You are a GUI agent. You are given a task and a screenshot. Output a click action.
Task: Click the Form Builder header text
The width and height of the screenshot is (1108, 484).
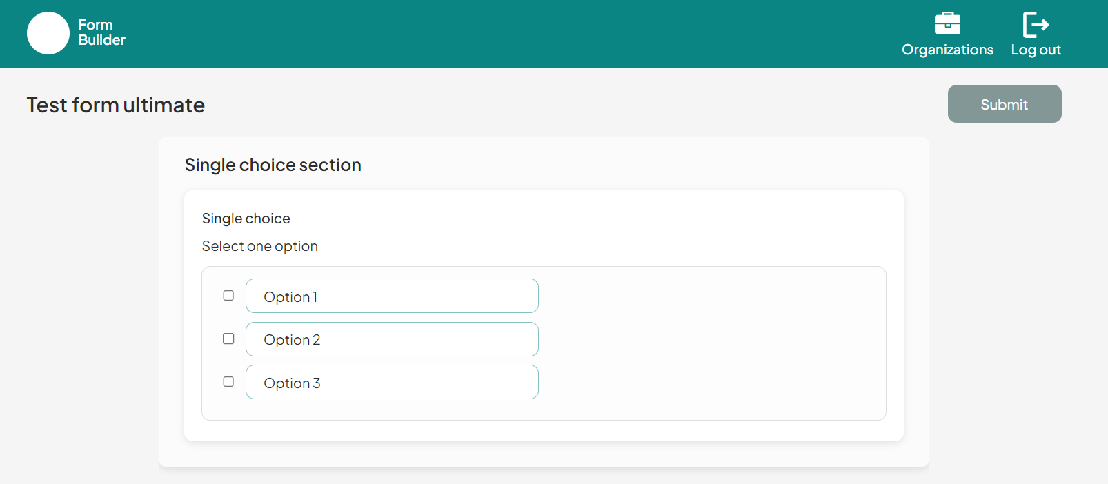(102, 32)
